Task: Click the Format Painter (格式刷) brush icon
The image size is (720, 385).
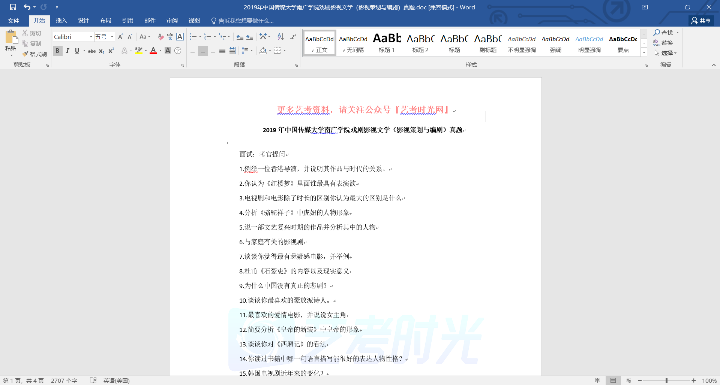Action: click(x=25, y=54)
